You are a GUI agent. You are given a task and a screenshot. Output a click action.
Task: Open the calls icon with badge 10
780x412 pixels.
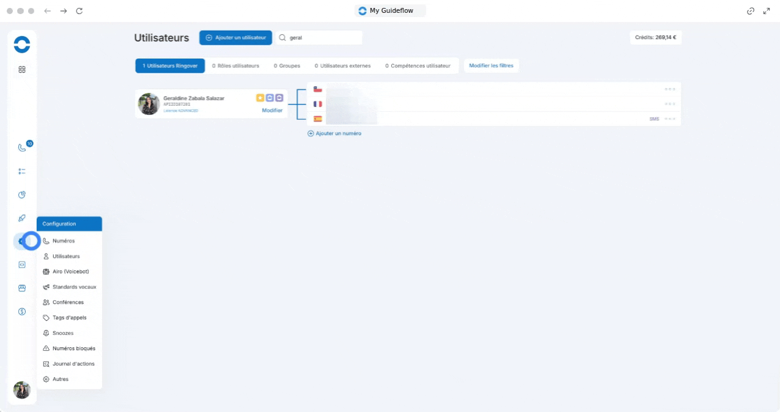tap(22, 147)
